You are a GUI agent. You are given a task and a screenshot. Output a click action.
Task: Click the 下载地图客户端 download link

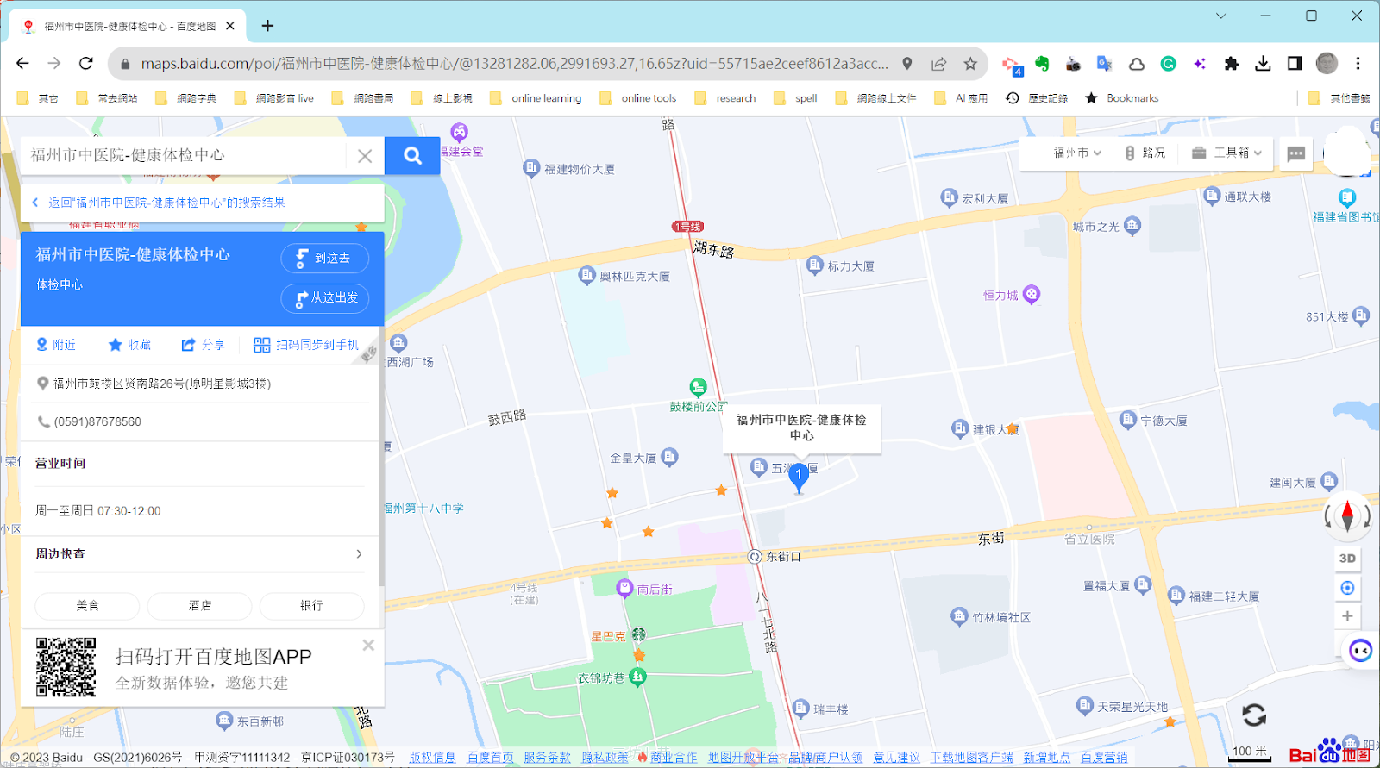pos(971,757)
